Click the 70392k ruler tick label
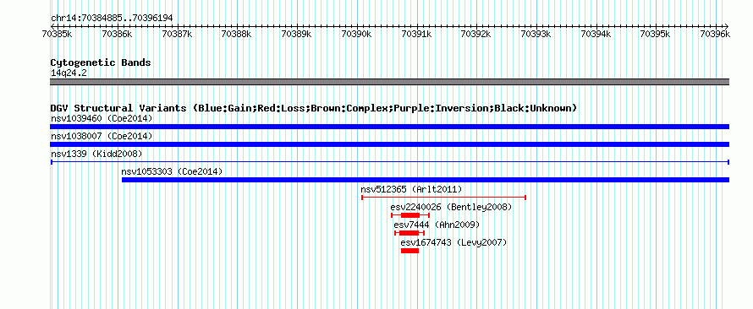753x309 pixels. (x=475, y=34)
